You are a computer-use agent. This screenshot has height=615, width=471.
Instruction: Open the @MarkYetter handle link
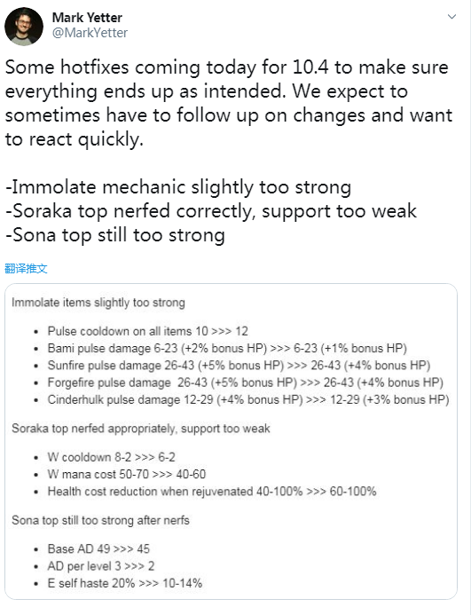click(90, 33)
